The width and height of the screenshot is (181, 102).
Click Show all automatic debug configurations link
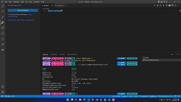pyautogui.click(x=21, y=20)
